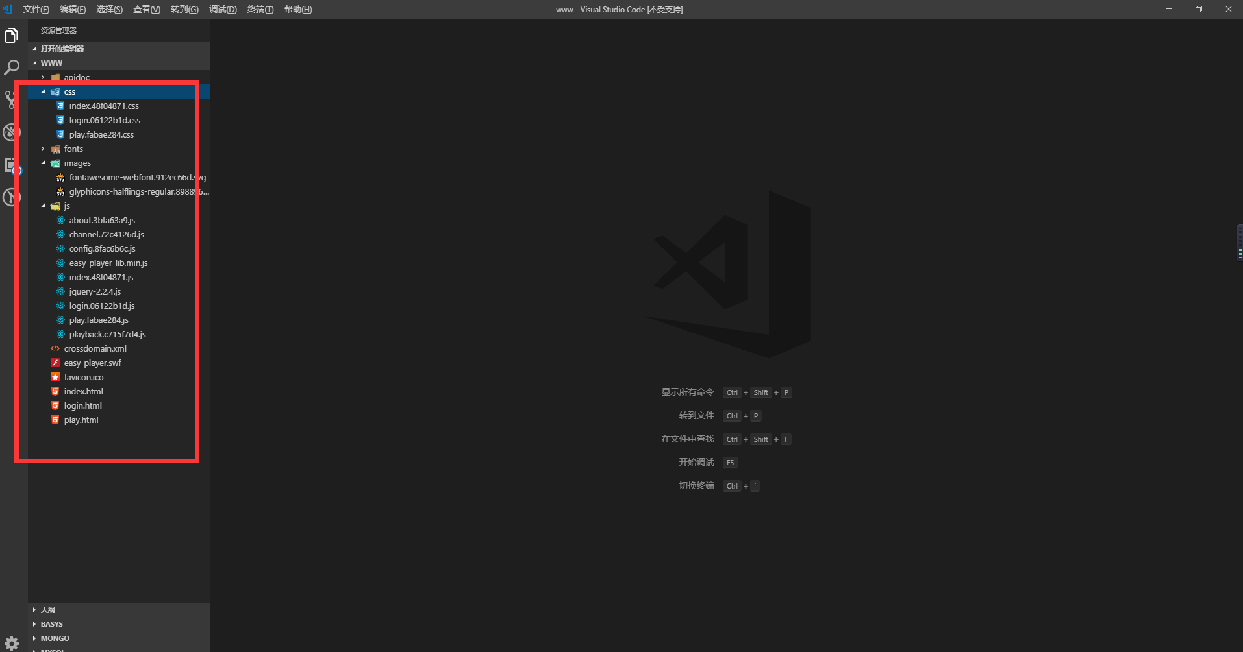Click the CSS icon of index.48f04871.css
Viewport: 1243px width, 652px height.
[x=60, y=106]
